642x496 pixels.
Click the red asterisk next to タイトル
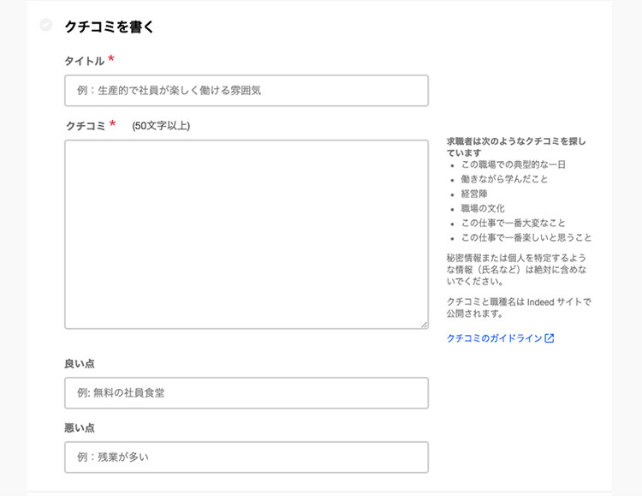click(111, 60)
